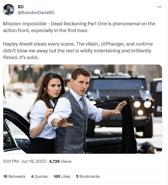Click the Jun 19, 2023 date

point(34,161)
